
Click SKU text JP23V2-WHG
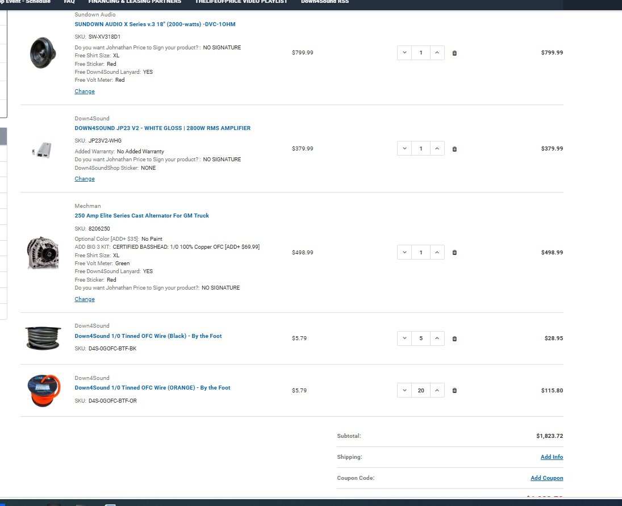pos(105,140)
